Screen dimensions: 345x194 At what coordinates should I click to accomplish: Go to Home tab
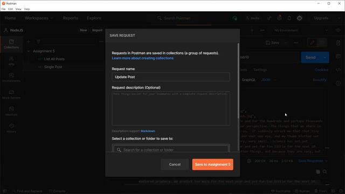pos(10,18)
